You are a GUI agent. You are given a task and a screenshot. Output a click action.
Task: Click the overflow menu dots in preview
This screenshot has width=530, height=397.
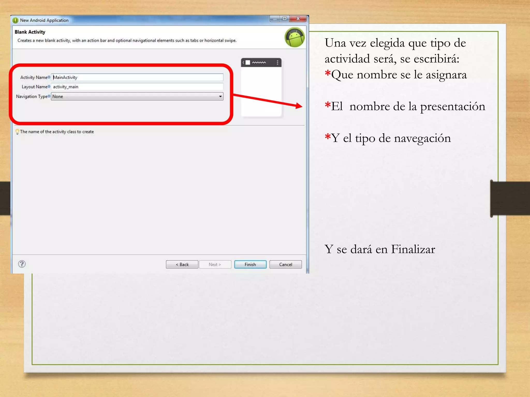point(277,63)
